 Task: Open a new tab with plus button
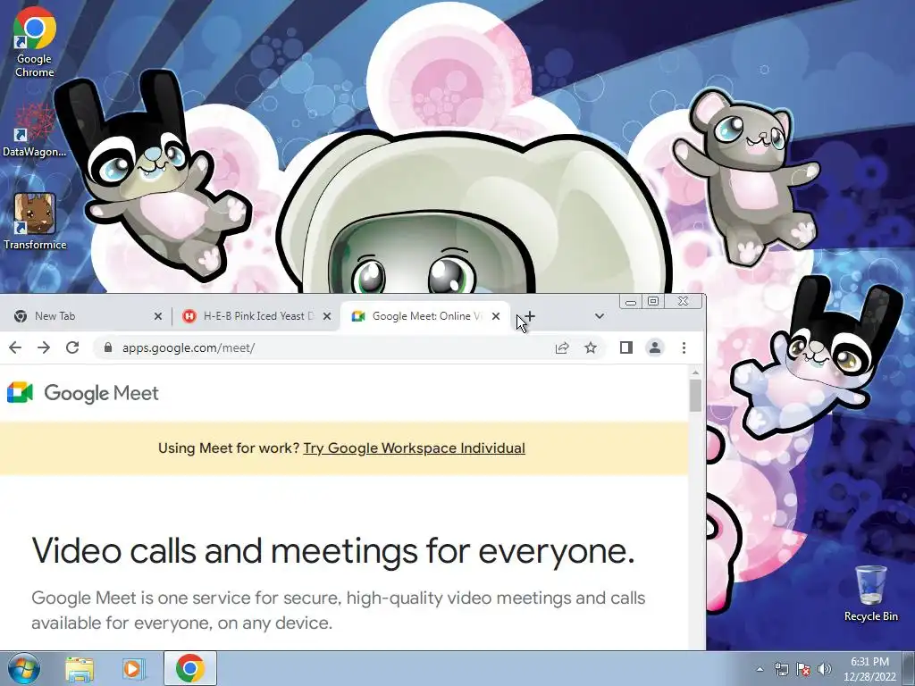529,316
